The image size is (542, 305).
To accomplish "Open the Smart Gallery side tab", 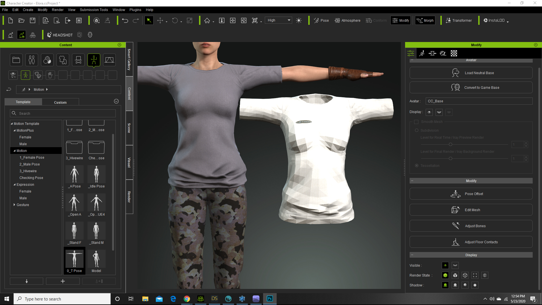I will click(129, 59).
